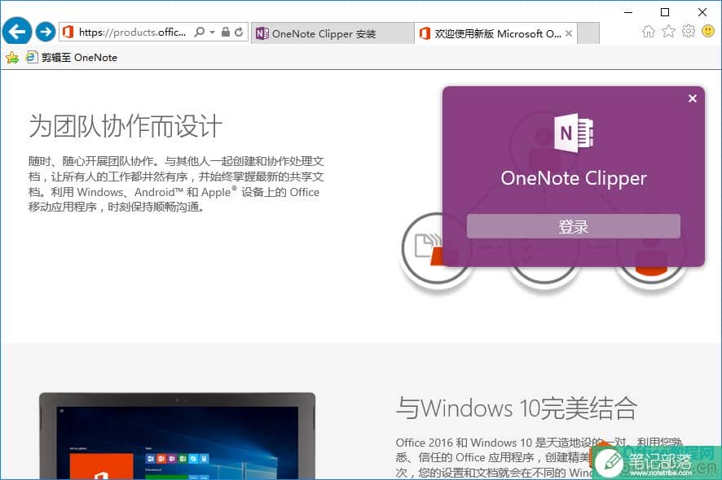Maximize the browser window
Screen dimensions: 722x480
(665, 12)
